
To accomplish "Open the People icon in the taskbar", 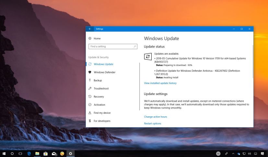I will pos(227,153).
